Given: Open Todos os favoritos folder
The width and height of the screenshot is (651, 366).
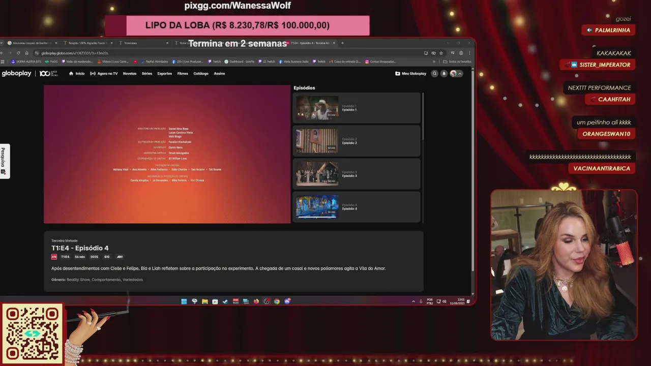Looking at the screenshot, I should pyautogui.click(x=457, y=62).
